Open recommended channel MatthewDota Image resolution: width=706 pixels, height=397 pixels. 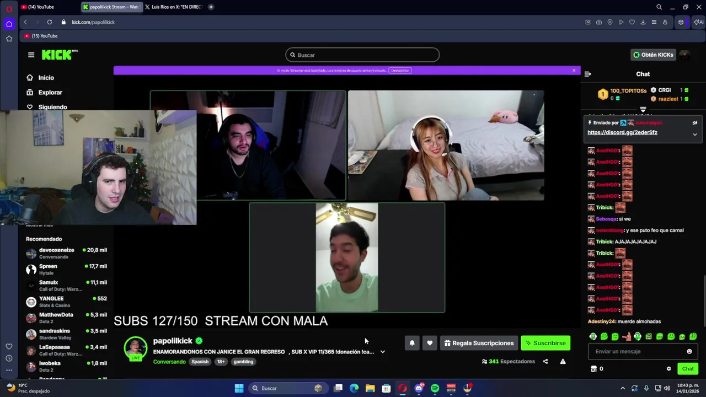[x=66, y=318]
